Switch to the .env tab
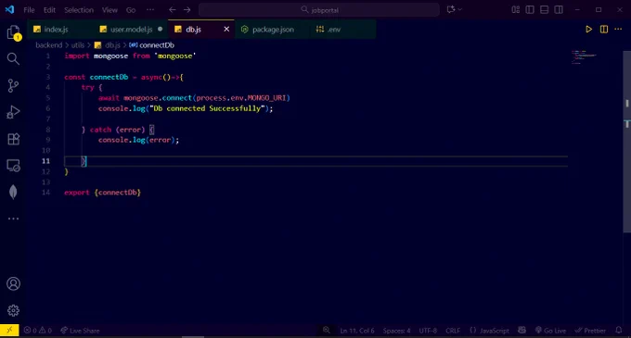 [334, 30]
